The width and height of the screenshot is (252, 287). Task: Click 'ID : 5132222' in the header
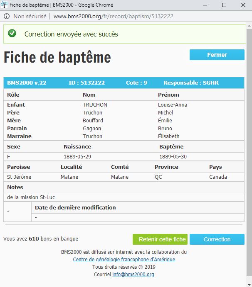click(x=86, y=83)
